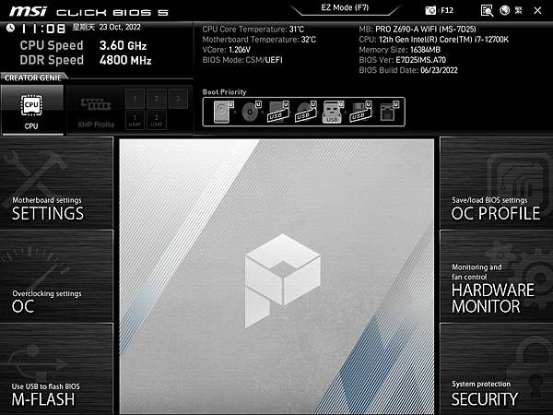The image size is (553, 415).
Task: Select the USB key boot device icon
Action: (333, 112)
